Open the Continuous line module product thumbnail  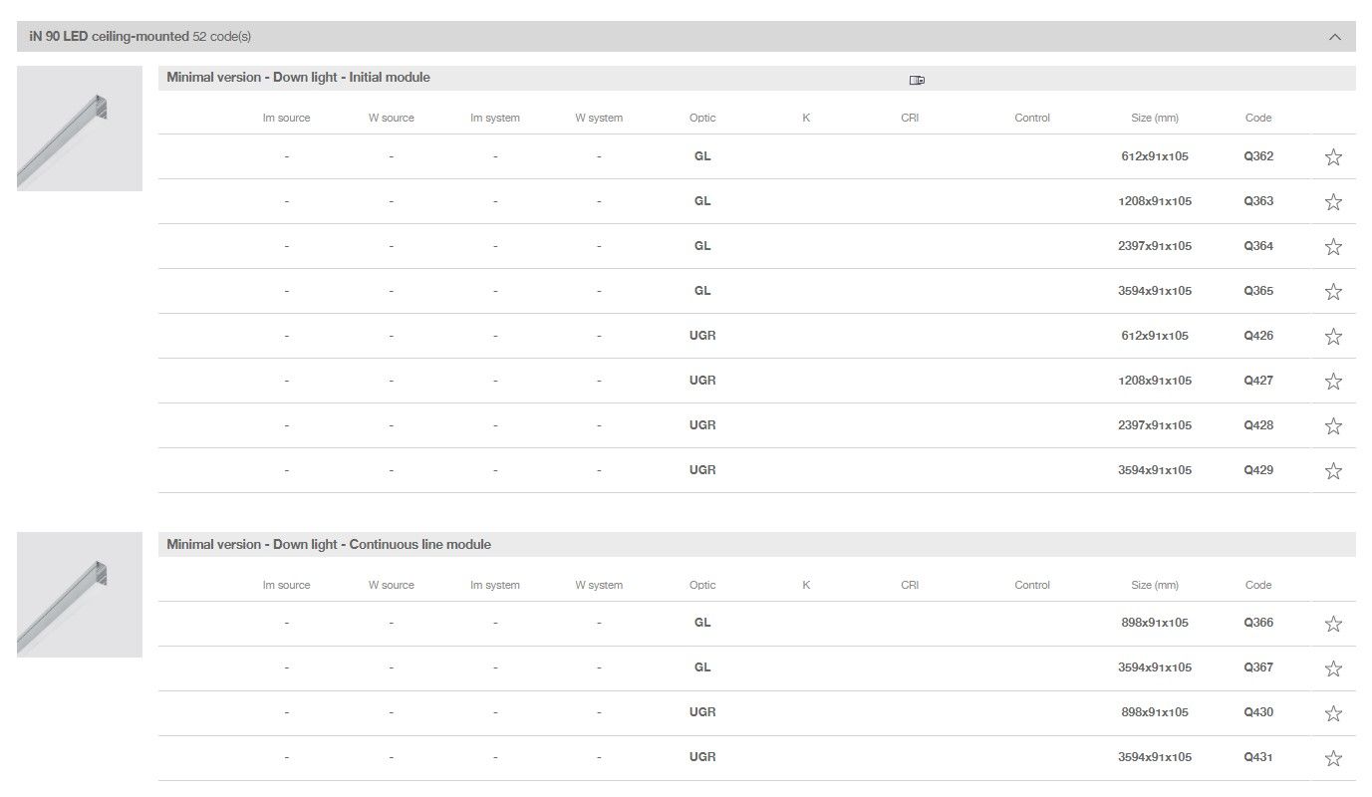point(80,595)
